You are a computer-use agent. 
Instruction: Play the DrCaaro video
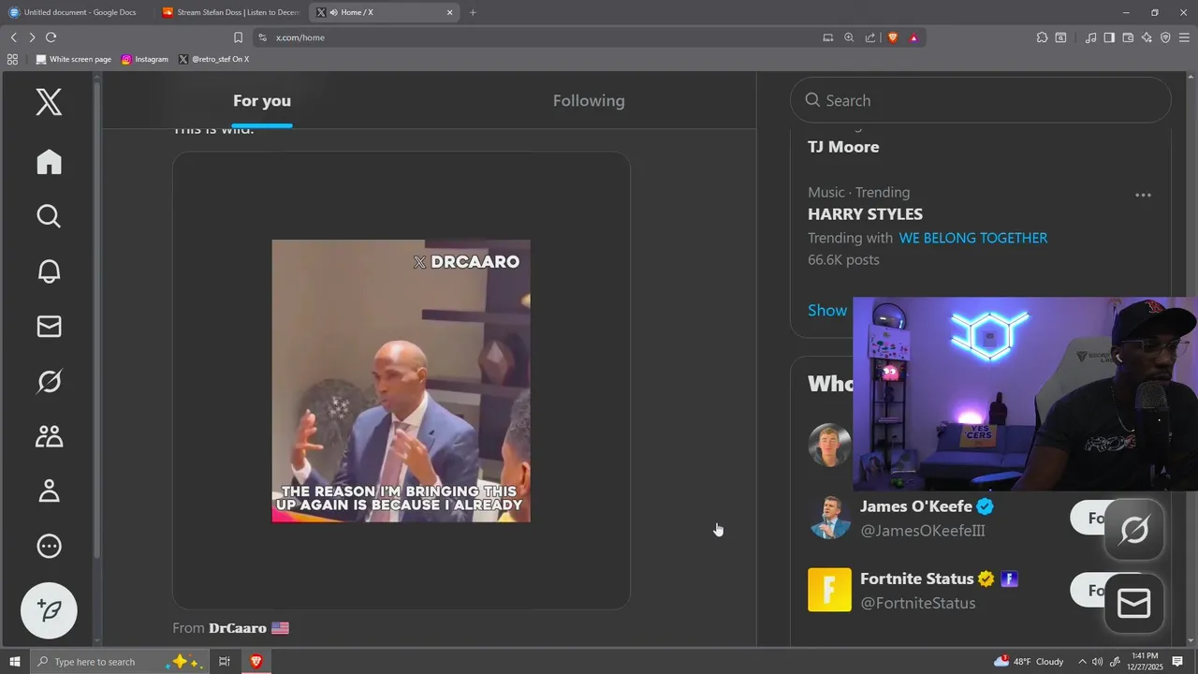(x=401, y=381)
